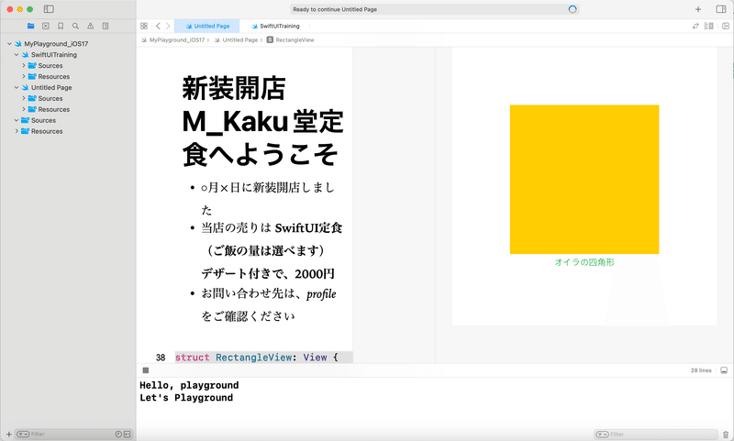Click the struct RectangleView code line
This screenshot has width=734, height=441.
point(257,358)
